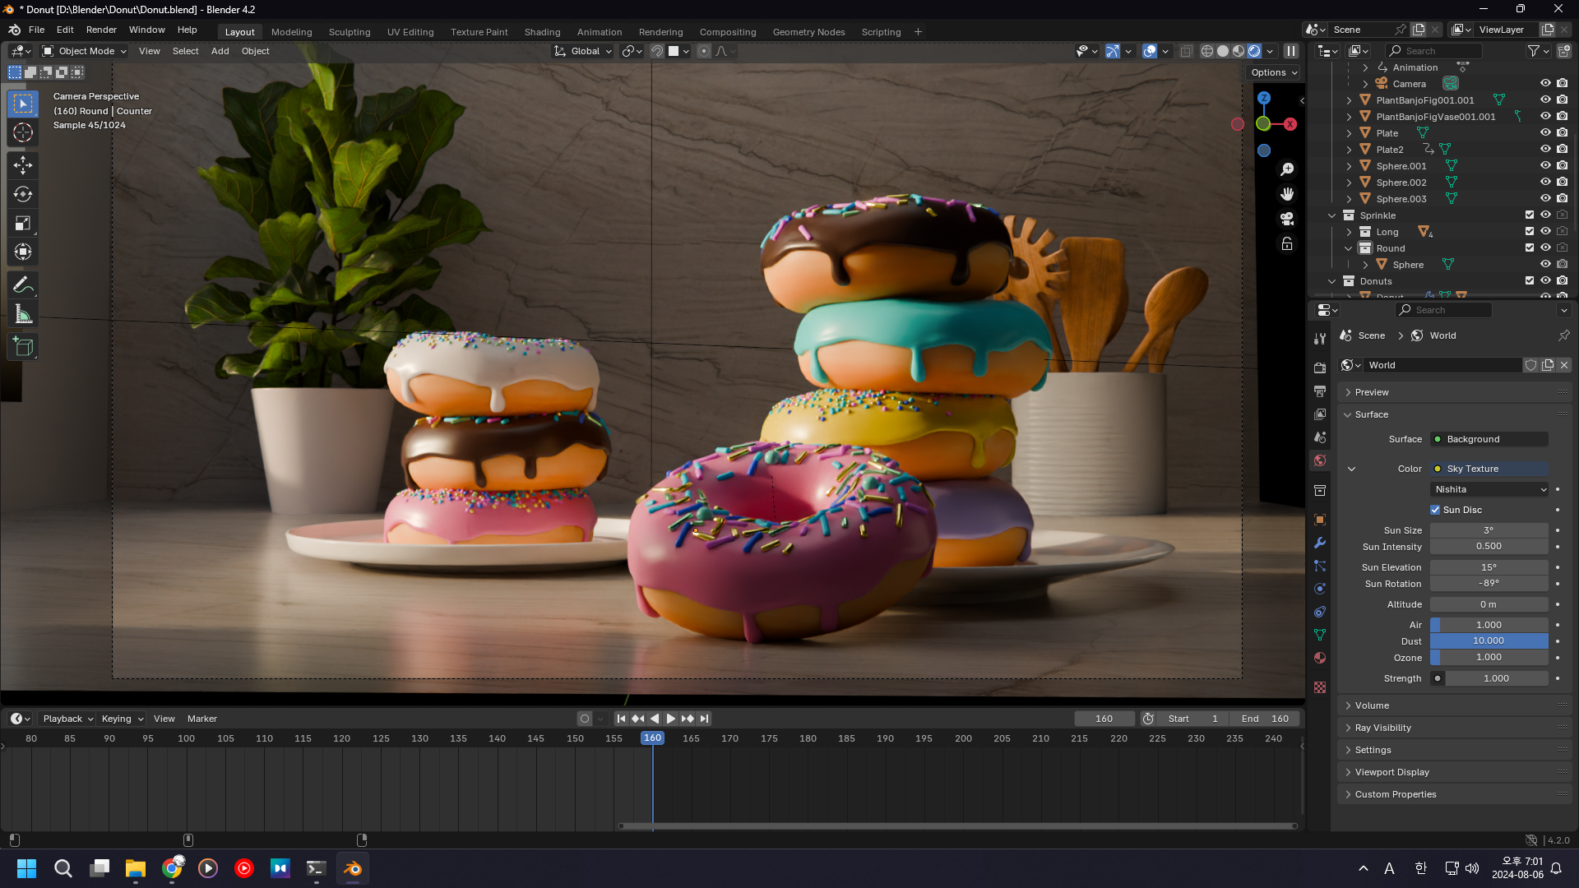This screenshot has height=888, width=1579.
Task: Toggle show overlays button
Action: (1150, 51)
